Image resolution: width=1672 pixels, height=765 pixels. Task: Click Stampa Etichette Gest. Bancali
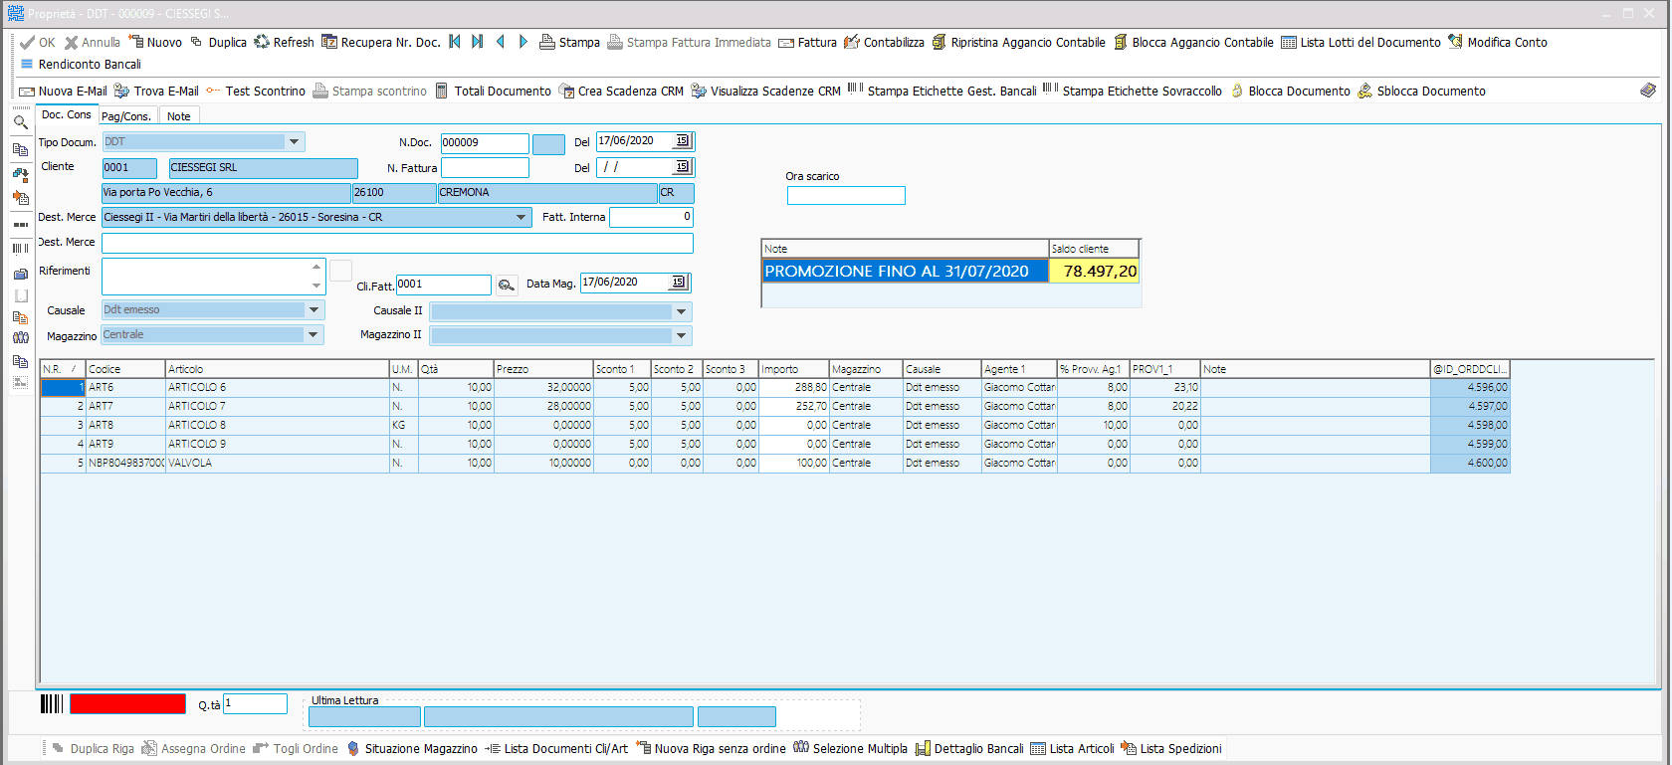tap(942, 92)
